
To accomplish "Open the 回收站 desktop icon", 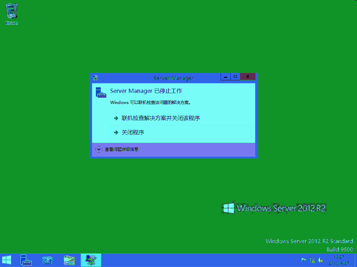I will [x=12, y=14].
